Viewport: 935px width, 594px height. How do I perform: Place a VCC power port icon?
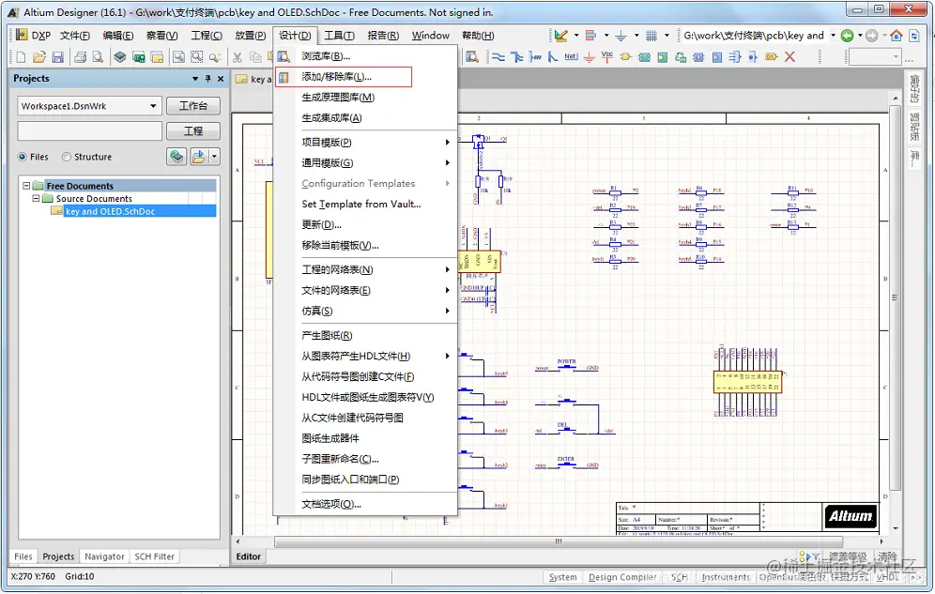point(607,57)
